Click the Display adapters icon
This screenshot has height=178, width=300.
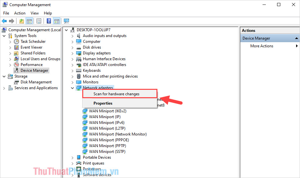pyautogui.click(x=79, y=53)
